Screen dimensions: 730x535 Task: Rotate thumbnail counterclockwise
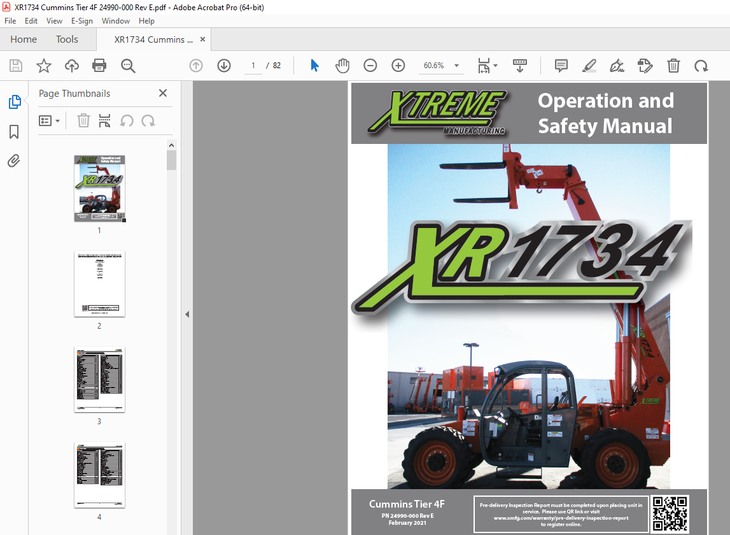127,121
